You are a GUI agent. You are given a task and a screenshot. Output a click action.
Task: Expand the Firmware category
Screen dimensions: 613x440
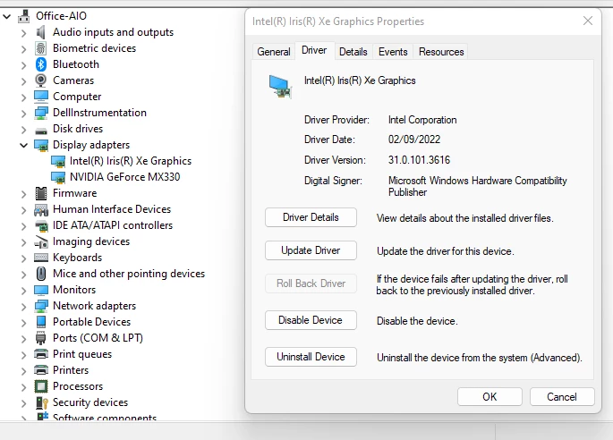point(24,194)
